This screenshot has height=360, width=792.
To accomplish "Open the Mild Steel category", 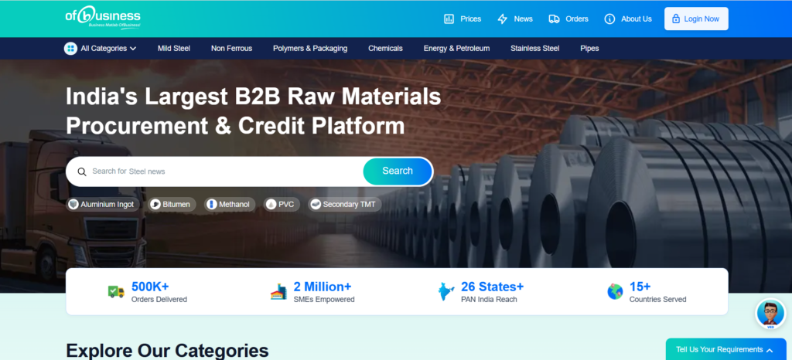I will pyautogui.click(x=174, y=49).
